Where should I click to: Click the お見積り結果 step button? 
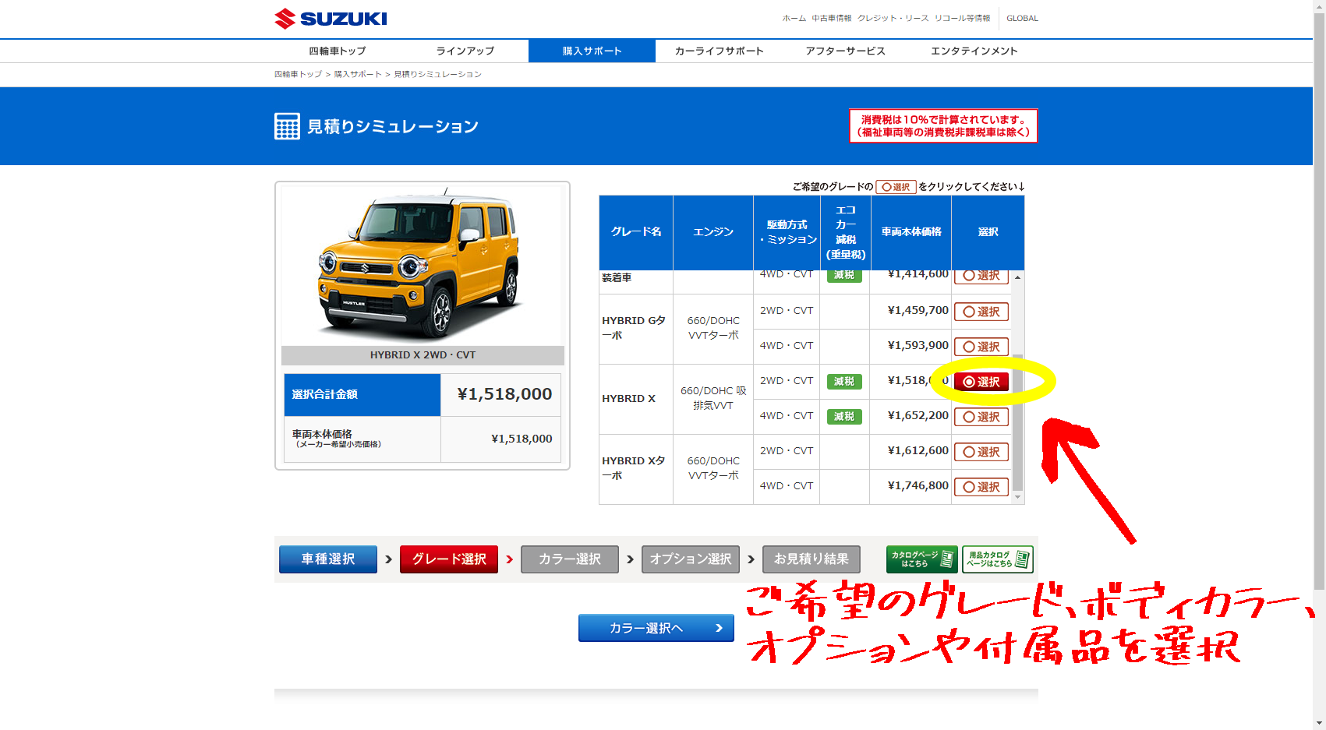tap(812, 559)
